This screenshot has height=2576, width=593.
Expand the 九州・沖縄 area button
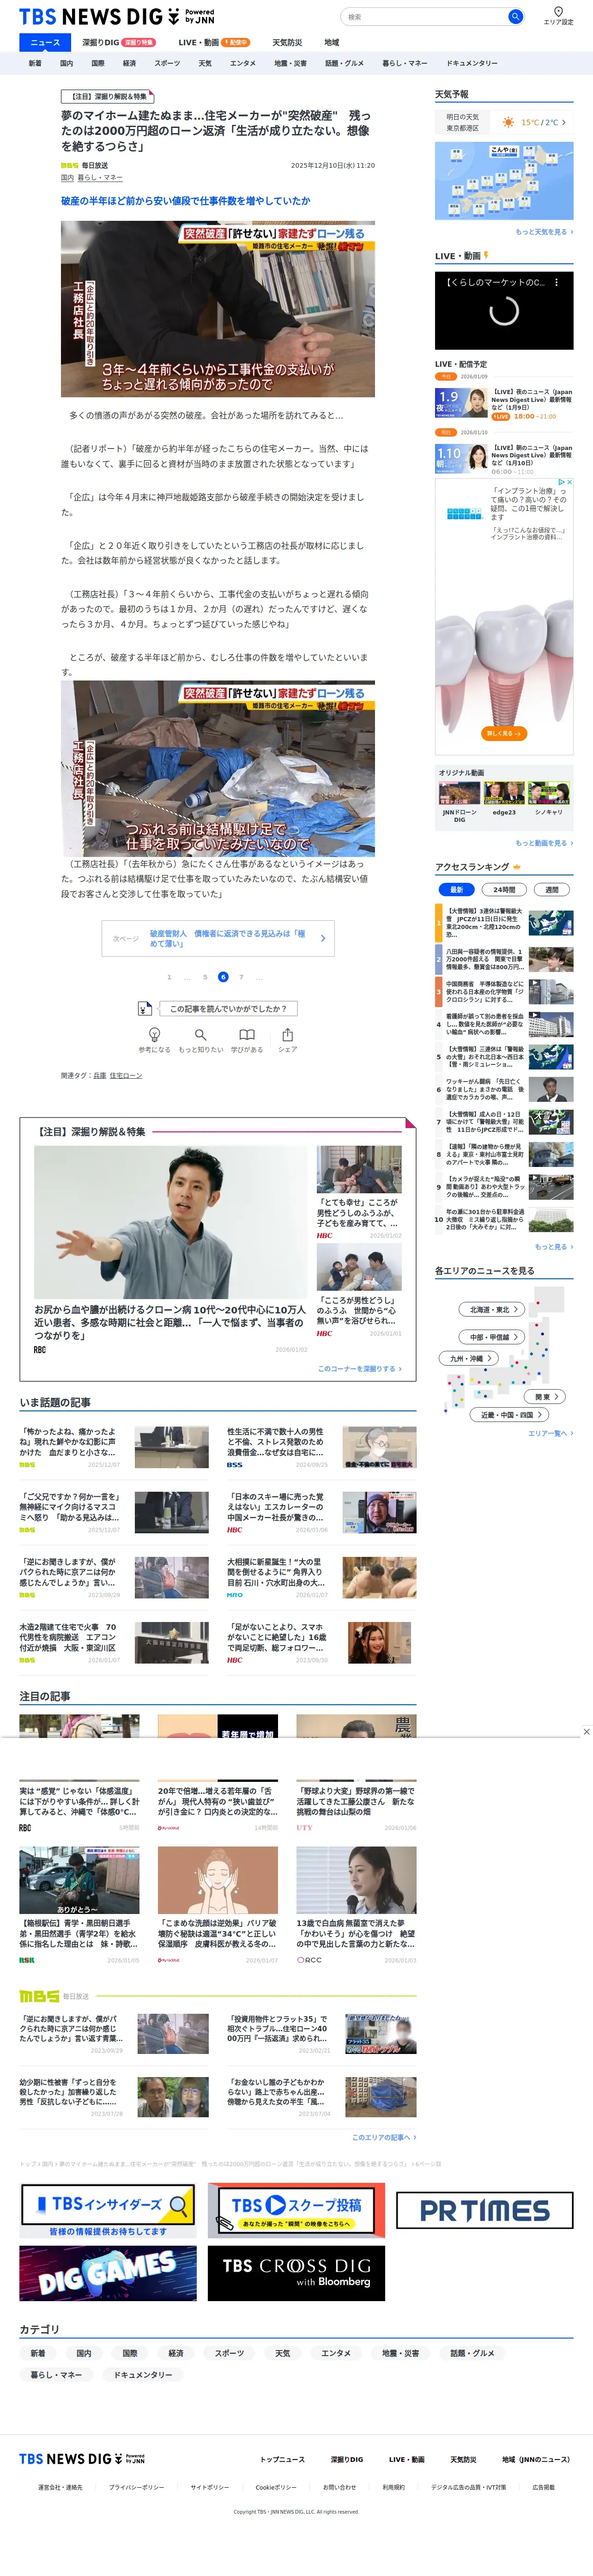pyautogui.click(x=469, y=1359)
